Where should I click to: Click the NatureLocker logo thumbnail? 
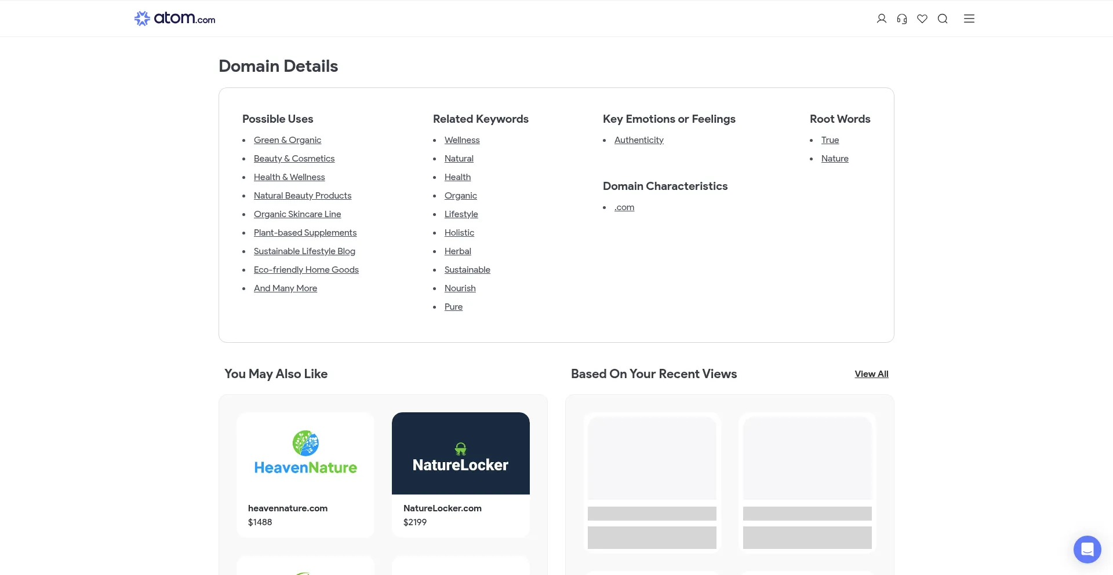click(460, 453)
